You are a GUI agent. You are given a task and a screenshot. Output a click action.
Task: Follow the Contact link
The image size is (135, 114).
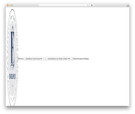(81, 59)
